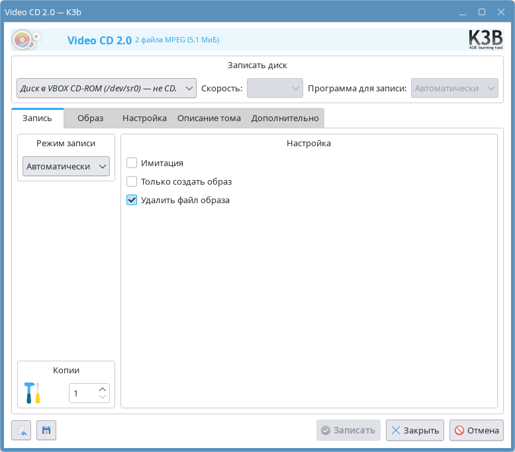This screenshot has width=515, height=452.
Task: Click the CD disc icon in the header
Action: (x=23, y=40)
